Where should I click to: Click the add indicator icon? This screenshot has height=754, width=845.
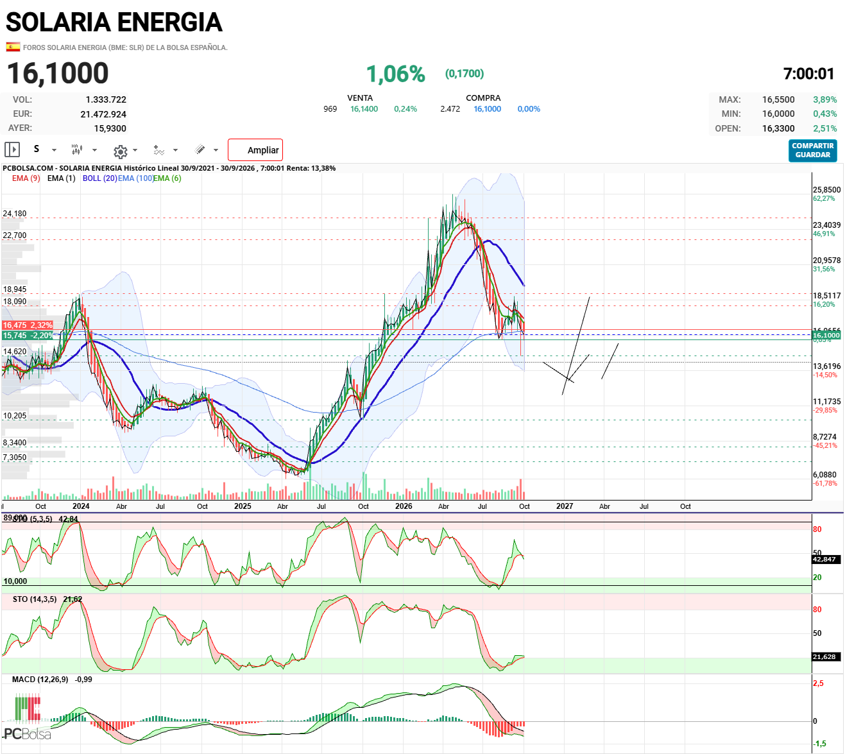click(159, 150)
